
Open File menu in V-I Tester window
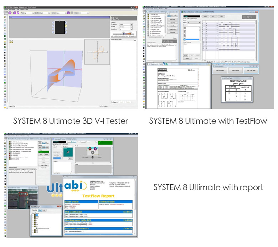7,9
